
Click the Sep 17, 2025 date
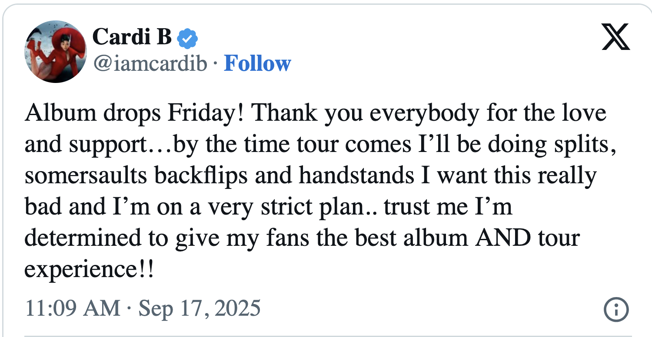(200, 308)
